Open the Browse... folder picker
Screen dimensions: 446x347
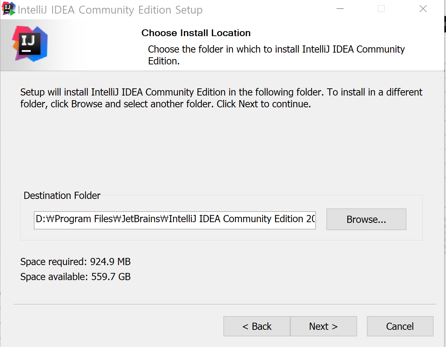[366, 219]
